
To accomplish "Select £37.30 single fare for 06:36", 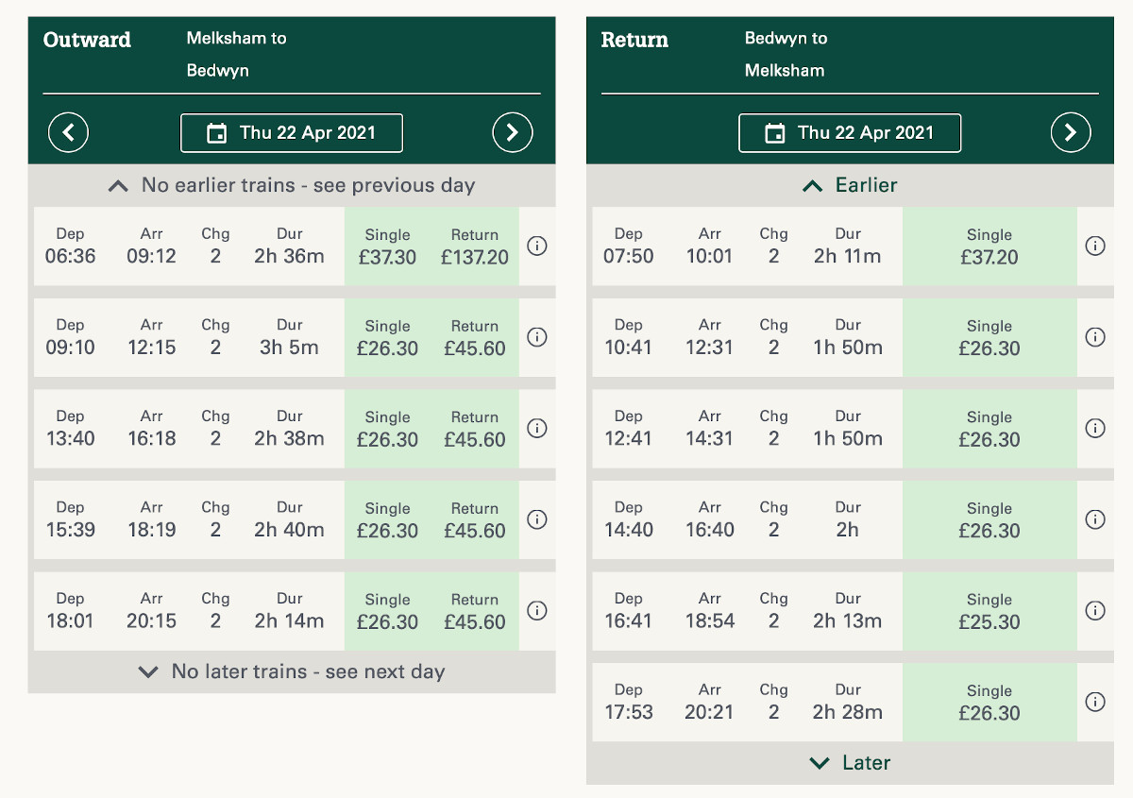I will [387, 246].
